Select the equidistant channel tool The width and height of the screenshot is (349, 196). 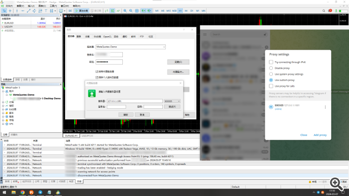[34, 11]
